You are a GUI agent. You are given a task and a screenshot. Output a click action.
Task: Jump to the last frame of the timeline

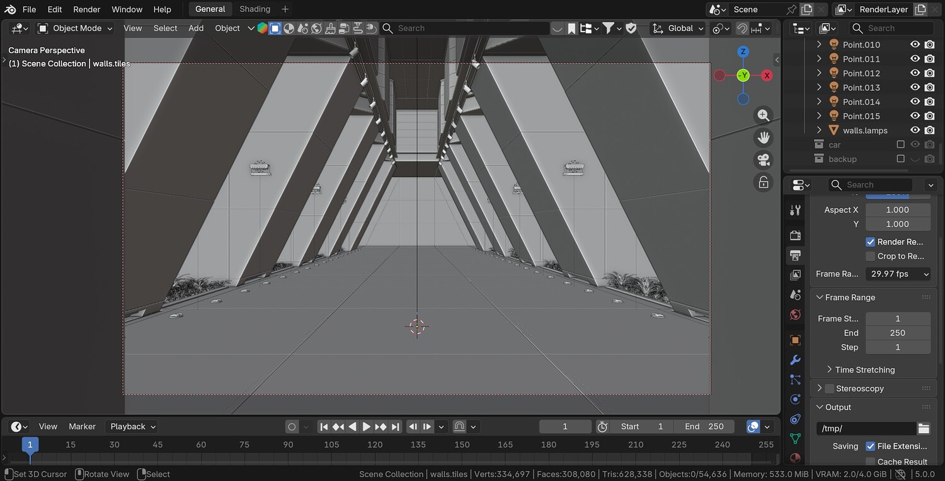pos(395,427)
